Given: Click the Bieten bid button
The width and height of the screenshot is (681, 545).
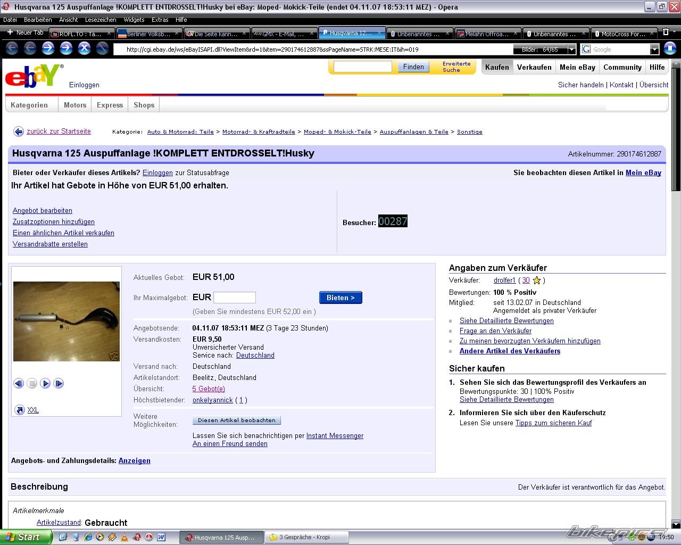Looking at the screenshot, I should coord(340,298).
